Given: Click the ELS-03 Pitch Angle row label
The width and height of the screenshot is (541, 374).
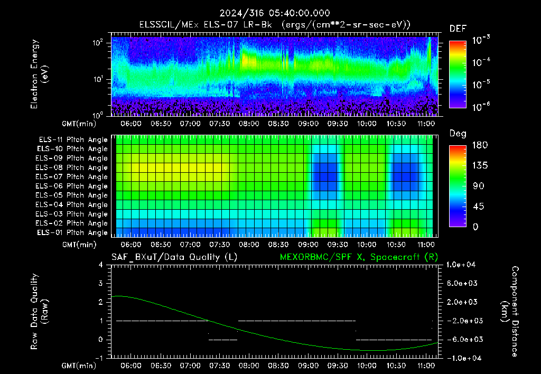Looking at the screenshot, I should tap(72, 214).
